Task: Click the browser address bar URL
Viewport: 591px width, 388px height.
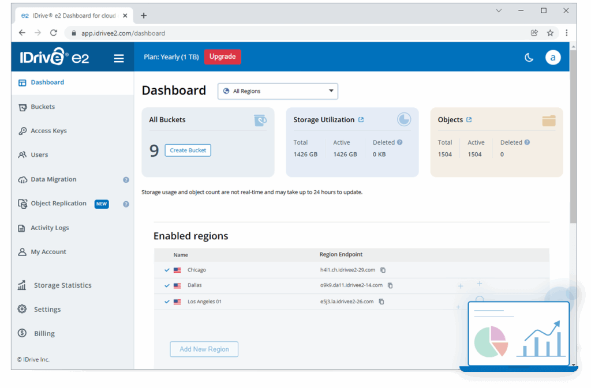Action: point(123,33)
